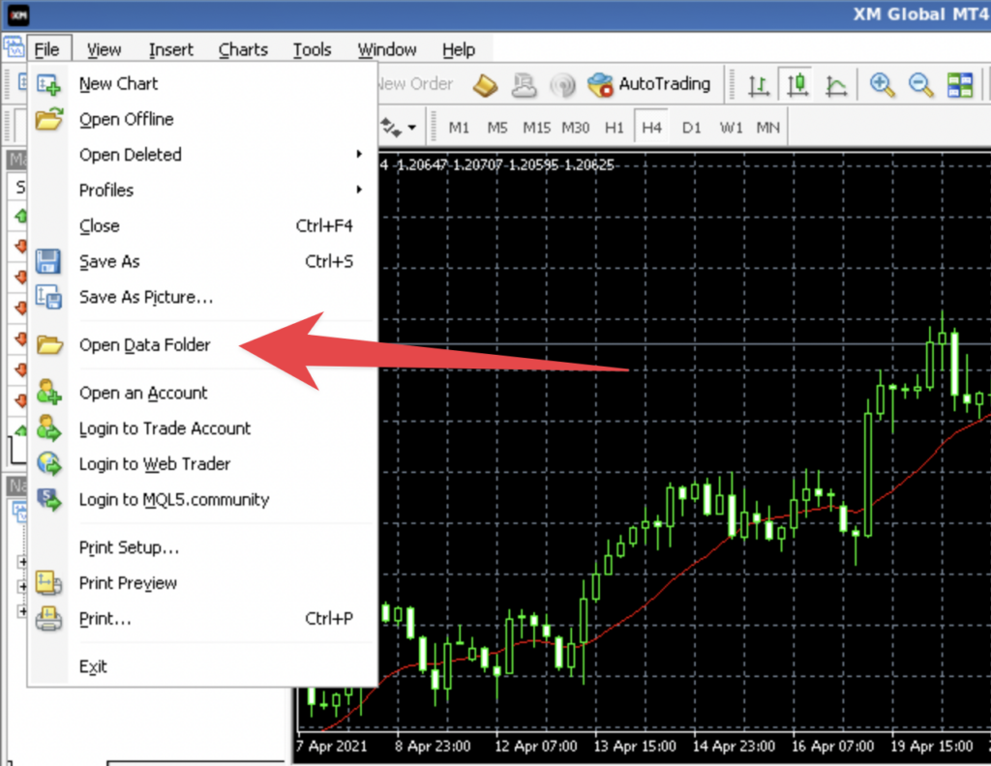Open the line studies dropdown arrow

coord(411,128)
